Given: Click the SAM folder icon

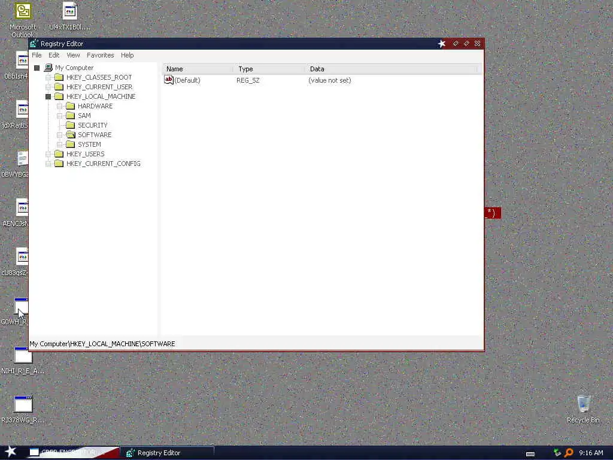Looking at the screenshot, I should click(x=71, y=116).
